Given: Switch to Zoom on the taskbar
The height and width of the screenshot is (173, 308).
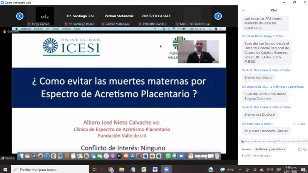Looking at the screenshot, I should (x=166, y=170).
